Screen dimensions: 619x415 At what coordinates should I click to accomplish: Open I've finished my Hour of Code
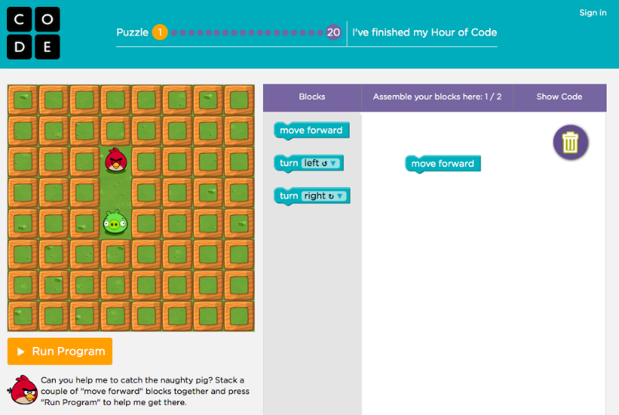coord(424,32)
